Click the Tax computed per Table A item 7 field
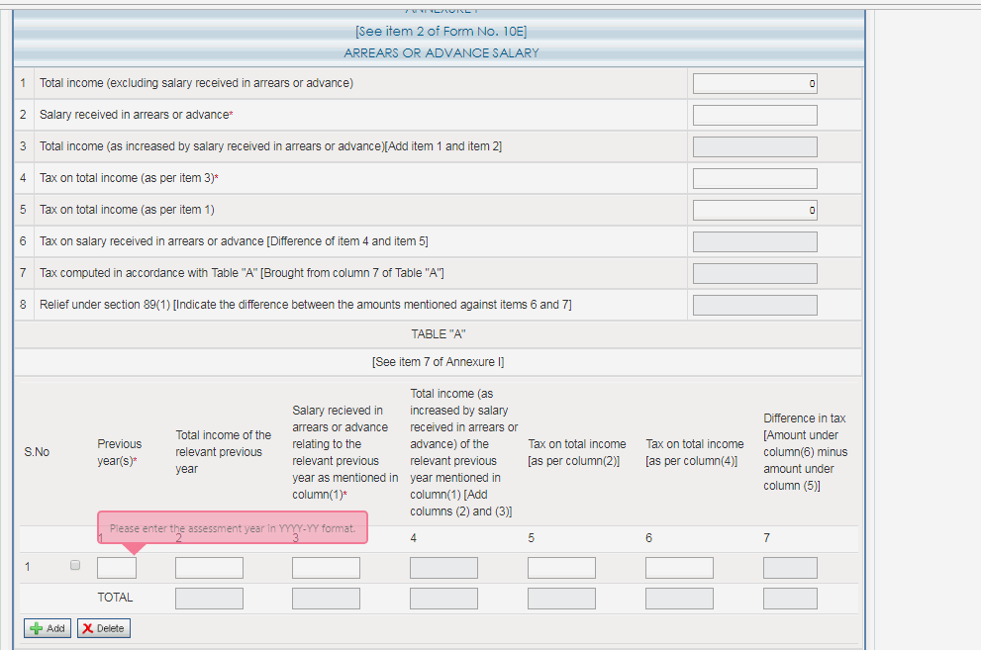 (x=754, y=273)
